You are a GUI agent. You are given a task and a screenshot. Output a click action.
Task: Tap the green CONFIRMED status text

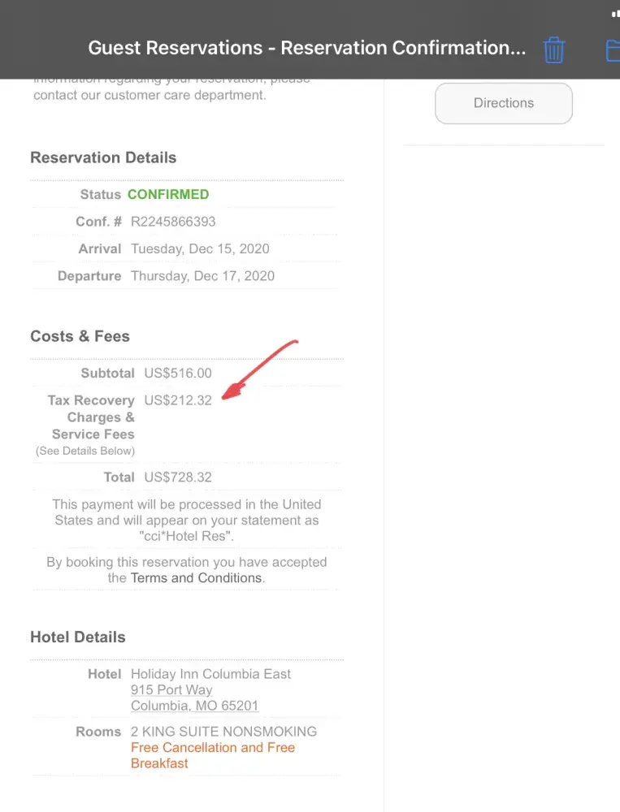168,195
